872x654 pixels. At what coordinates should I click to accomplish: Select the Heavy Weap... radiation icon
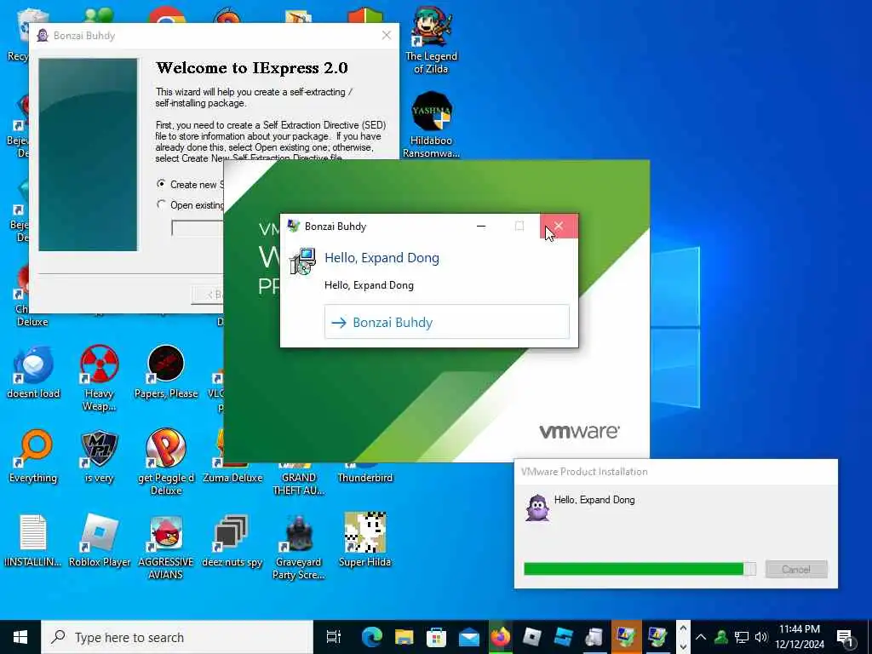(100, 378)
